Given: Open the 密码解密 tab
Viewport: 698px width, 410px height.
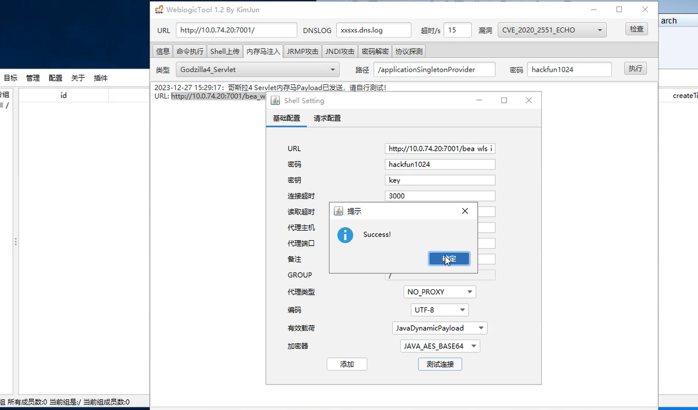Looking at the screenshot, I should click(x=375, y=51).
